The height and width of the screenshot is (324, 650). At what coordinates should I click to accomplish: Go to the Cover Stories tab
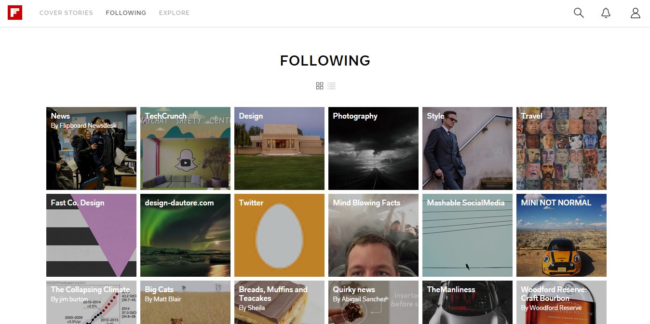[x=66, y=13]
